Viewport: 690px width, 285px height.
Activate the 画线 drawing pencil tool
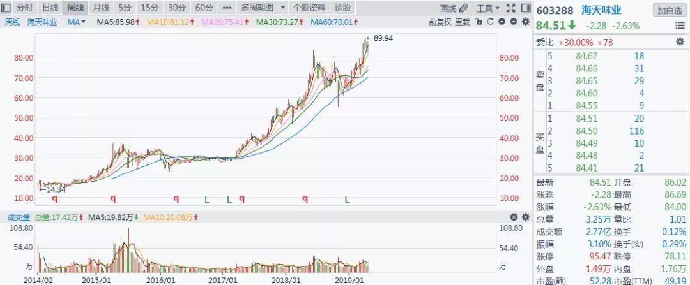point(454,8)
